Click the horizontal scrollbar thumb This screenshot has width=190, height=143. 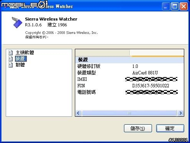pos(129,113)
